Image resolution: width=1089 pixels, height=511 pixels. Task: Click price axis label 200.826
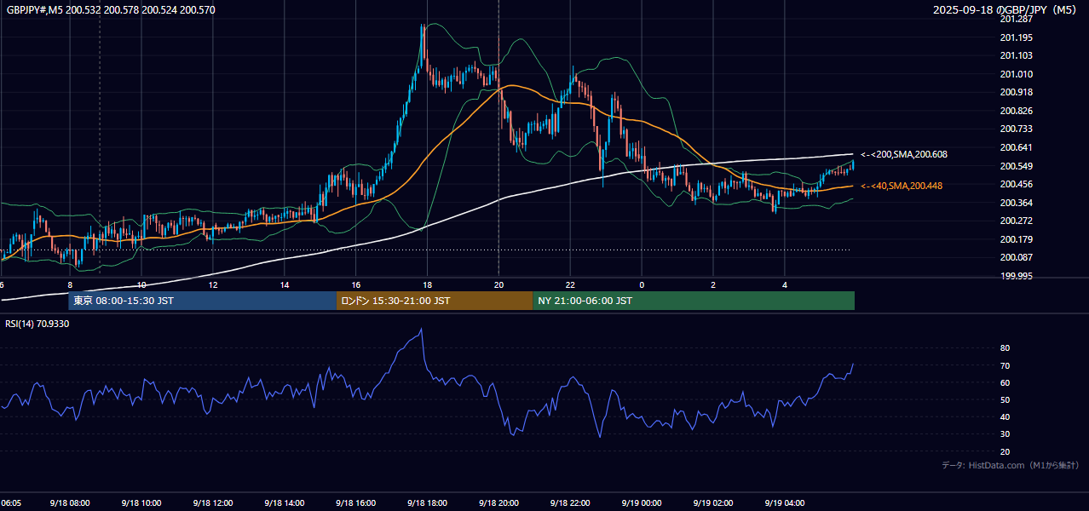pos(1017,111)
